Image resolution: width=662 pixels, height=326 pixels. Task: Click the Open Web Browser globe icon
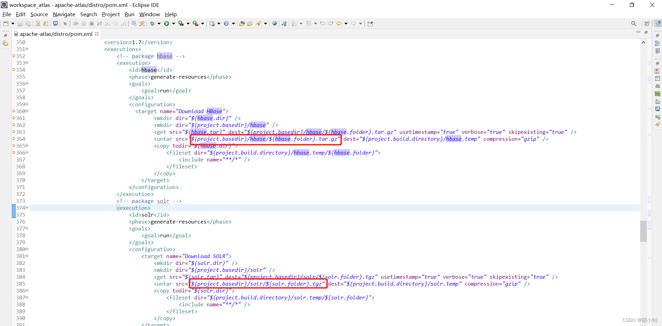click(274, 23)
